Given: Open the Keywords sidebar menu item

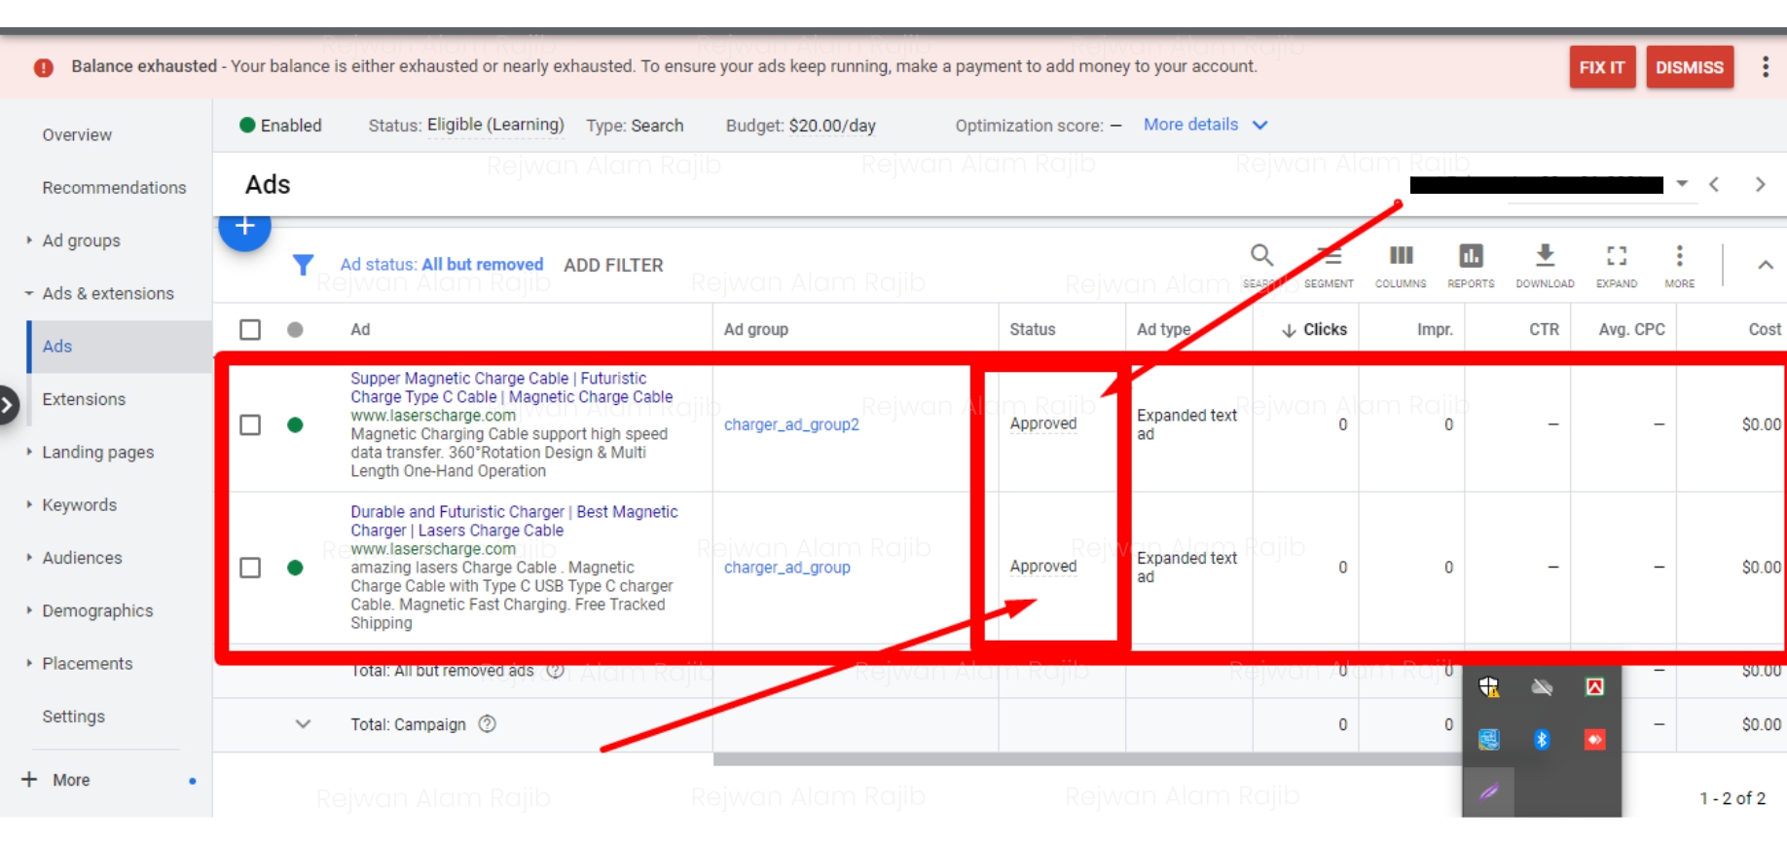Looking at the screenshot, I should pyautogui.click(x=79, y=505).
